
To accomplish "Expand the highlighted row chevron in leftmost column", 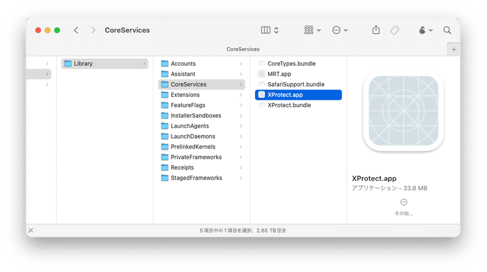I will point(47,74).
